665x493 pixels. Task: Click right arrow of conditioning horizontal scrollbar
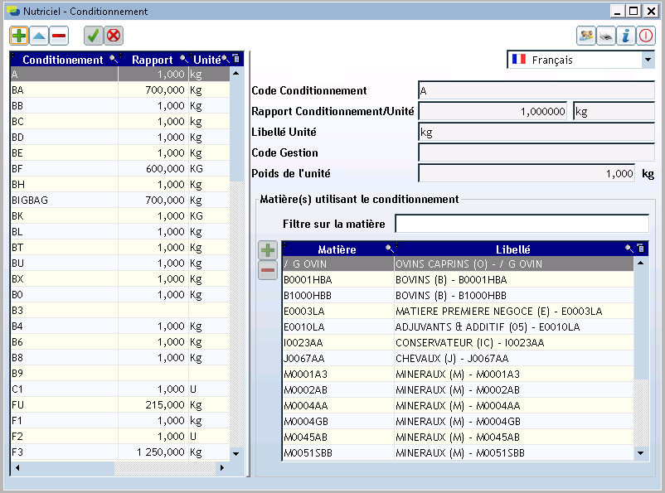coord(221,467)
